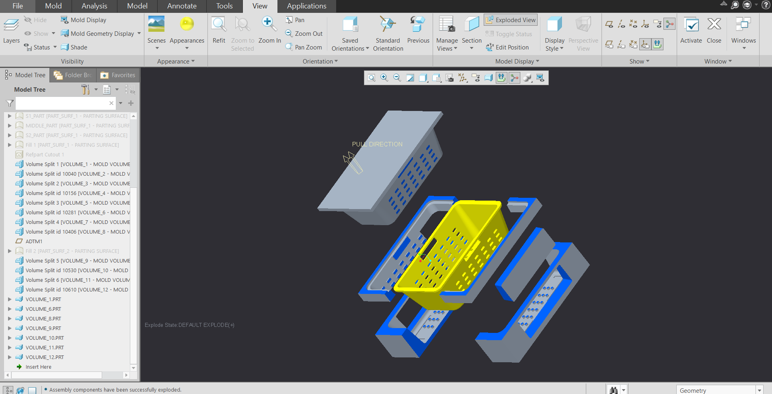
Task: Click the Zoom Out button in the ribbon
Action: tap(304, 33)
